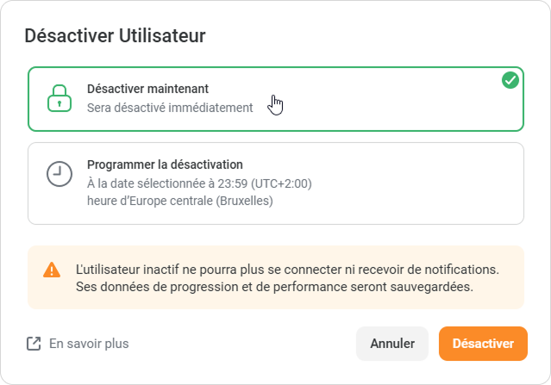Viewport: 551px width, 385px height.
Task: Confirm with the orange Désactiver button
Action: [482, 344]
